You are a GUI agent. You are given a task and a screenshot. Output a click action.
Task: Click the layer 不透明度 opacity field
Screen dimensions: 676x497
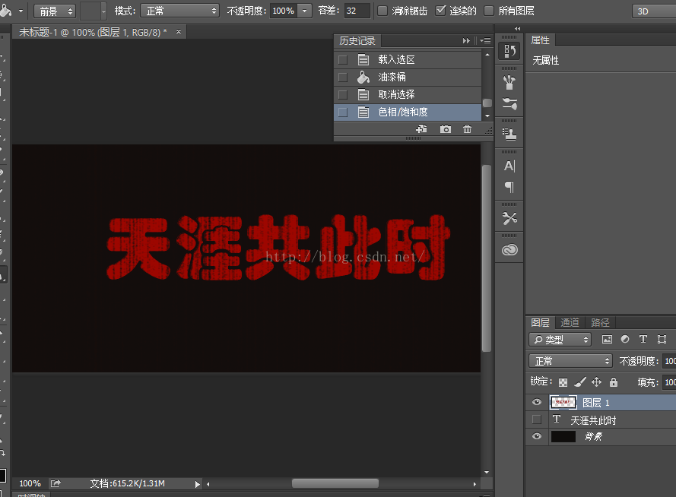669,361
